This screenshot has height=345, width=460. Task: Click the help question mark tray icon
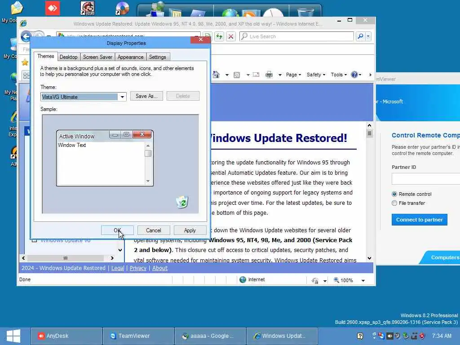[360, 336]
